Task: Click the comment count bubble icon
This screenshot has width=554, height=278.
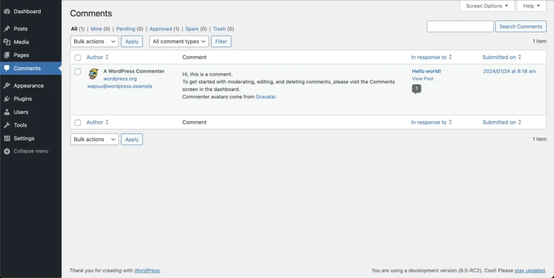Action: (416, 89)
